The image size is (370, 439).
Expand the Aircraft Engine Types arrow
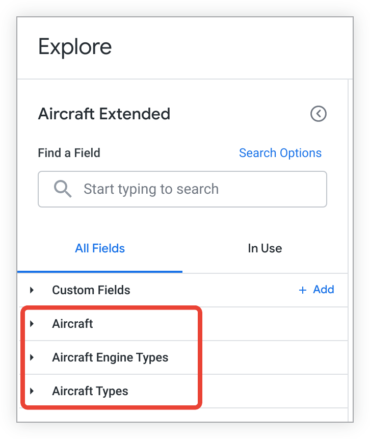tap(32, 357)
